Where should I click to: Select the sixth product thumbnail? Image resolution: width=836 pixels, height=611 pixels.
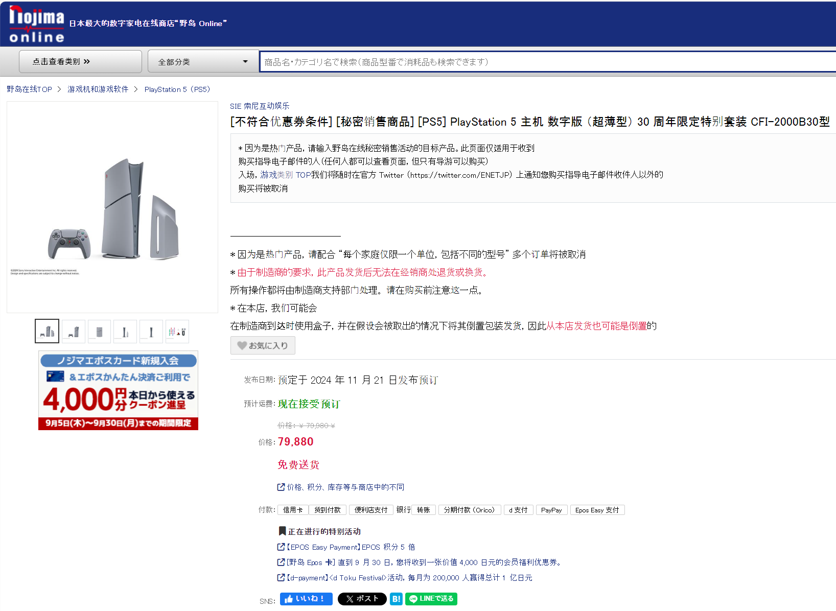pyautogui.click(x=177, y=331)
